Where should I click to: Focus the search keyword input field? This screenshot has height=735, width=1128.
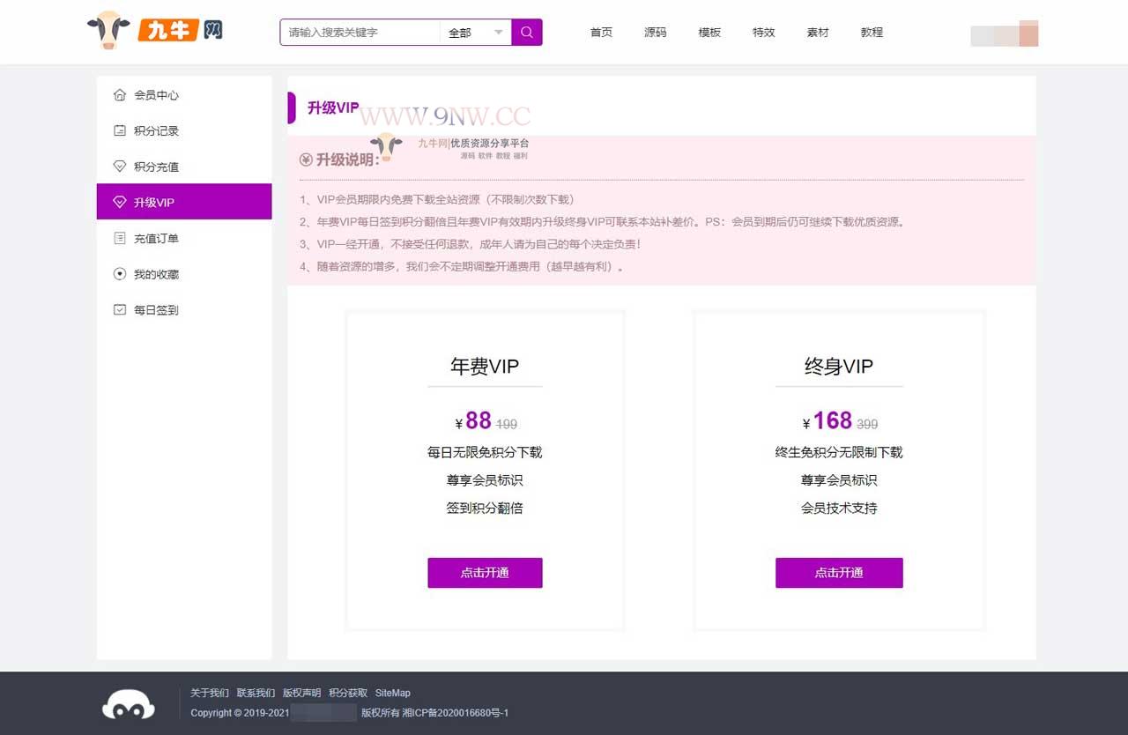coord(360,33)
